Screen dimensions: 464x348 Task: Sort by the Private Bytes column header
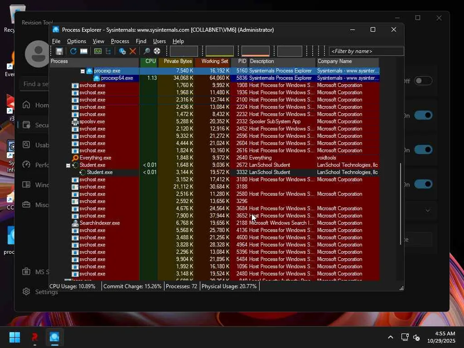pyautogui.click(x=176, y=61)
